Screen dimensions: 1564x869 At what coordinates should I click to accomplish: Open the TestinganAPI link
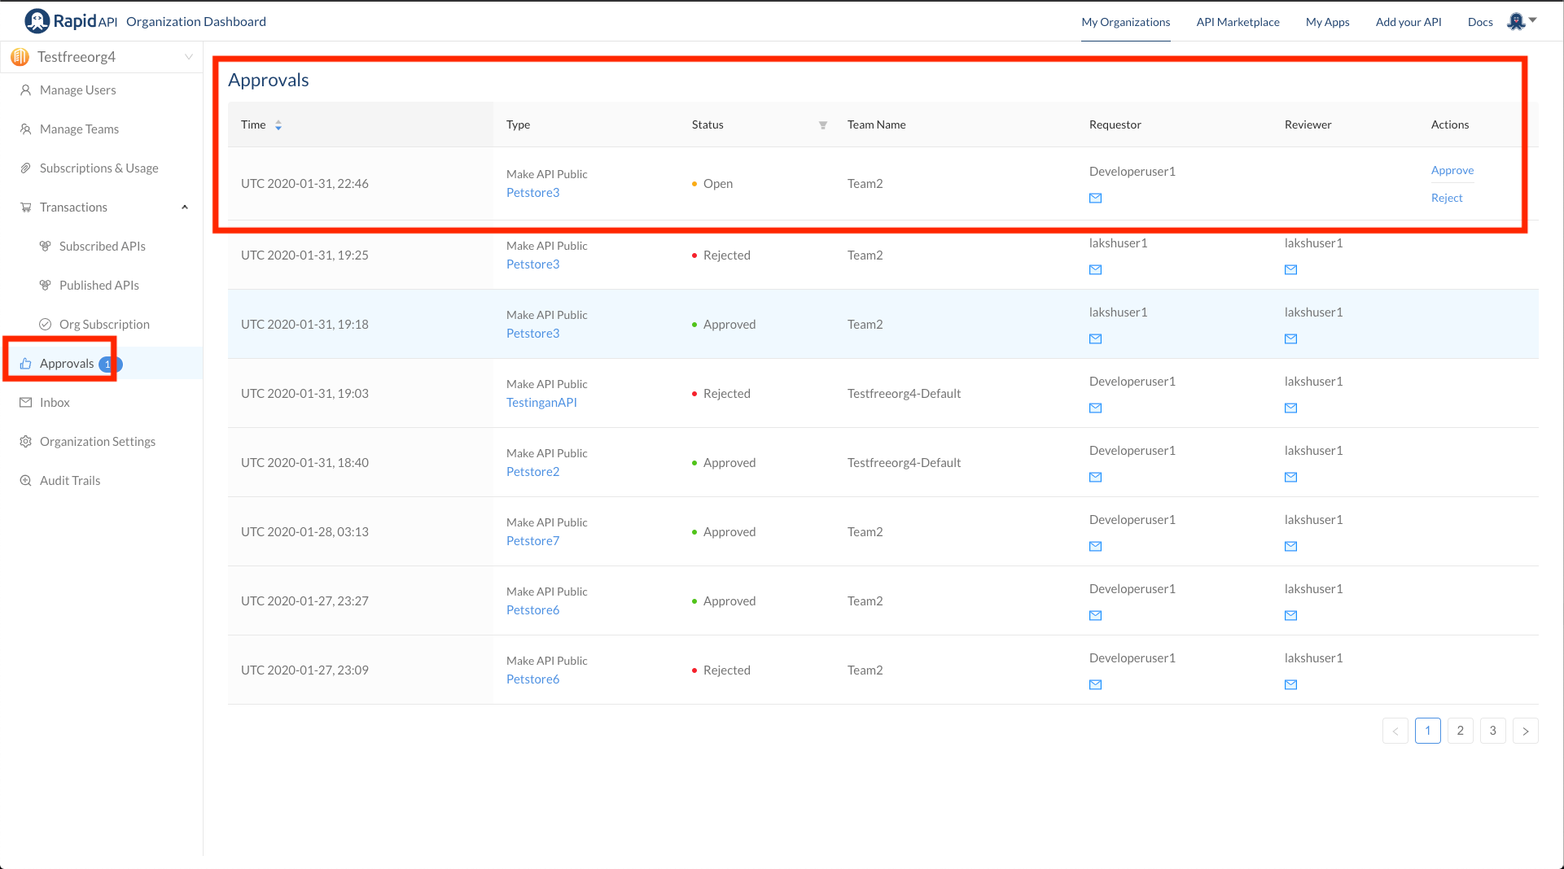click(x=541, y=403)
